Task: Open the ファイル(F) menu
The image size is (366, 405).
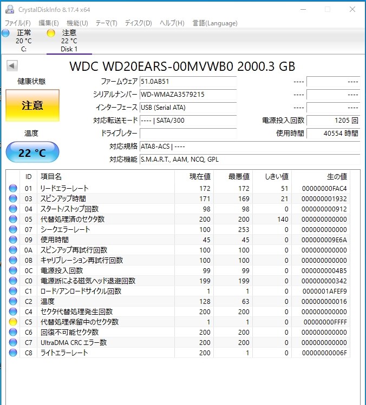Action: click(17, 23)
